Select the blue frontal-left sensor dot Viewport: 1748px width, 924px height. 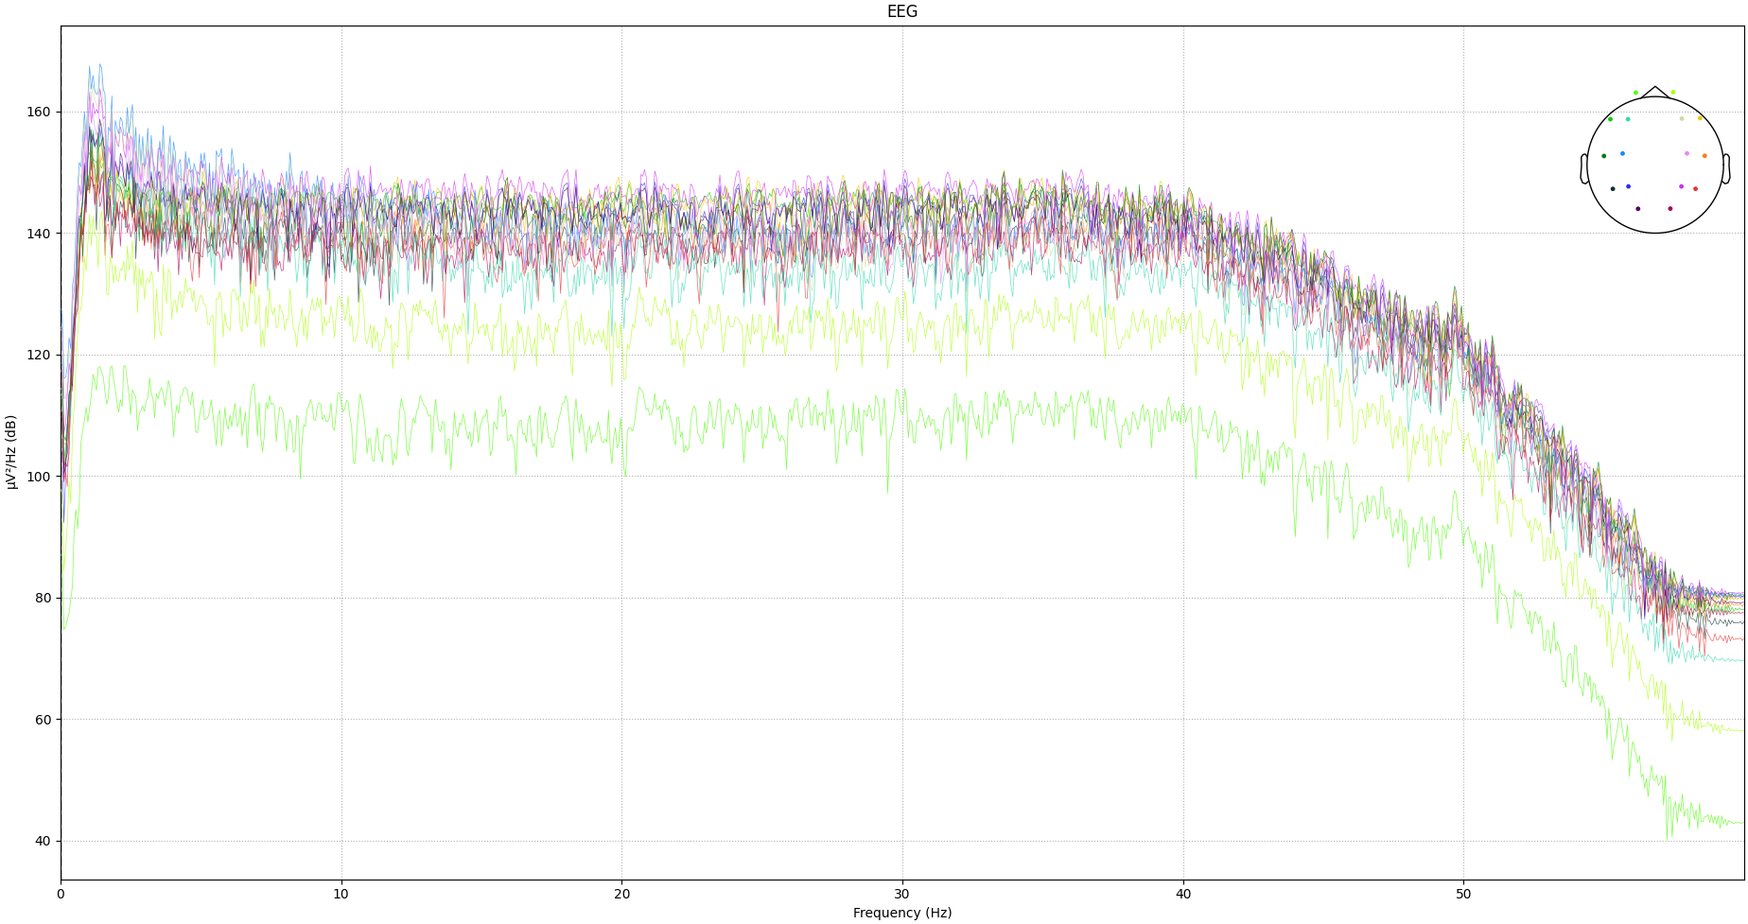click(1622, 153)
